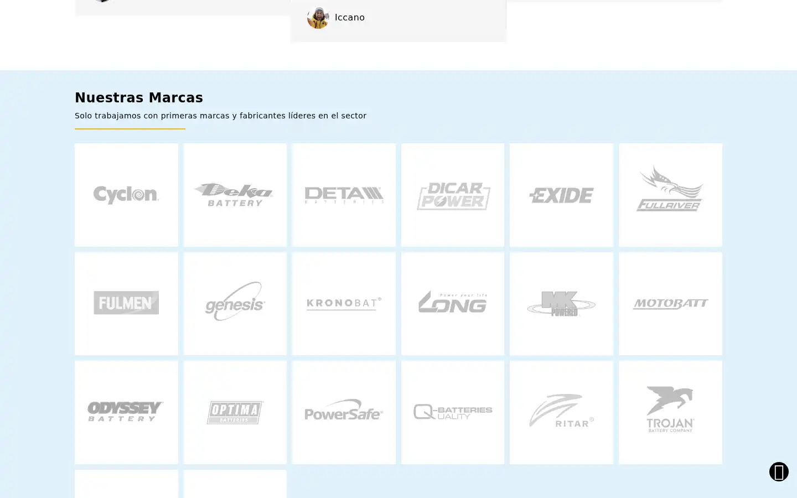Select the Trojan Battery Company logo
The image size is (797, 498).
point(670,412)
